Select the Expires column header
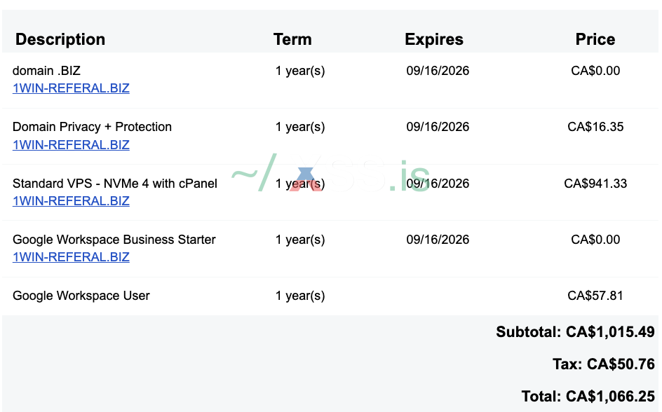 [x=434, y=39]
